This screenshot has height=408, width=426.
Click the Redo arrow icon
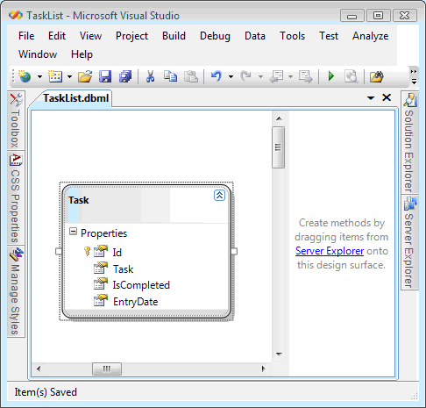246,76
